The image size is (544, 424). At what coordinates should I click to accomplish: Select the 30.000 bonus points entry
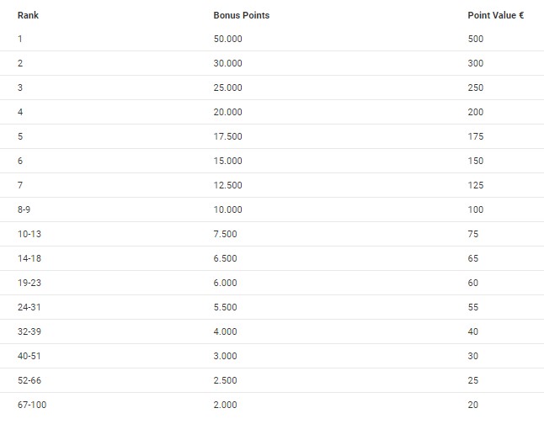click(227, 63)
